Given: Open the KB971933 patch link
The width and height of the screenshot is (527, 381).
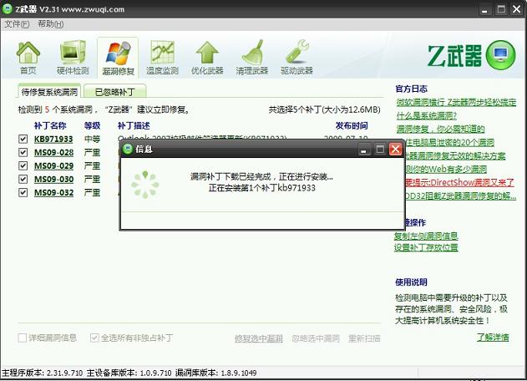Looking at the screenshot, I should point(53,139).
